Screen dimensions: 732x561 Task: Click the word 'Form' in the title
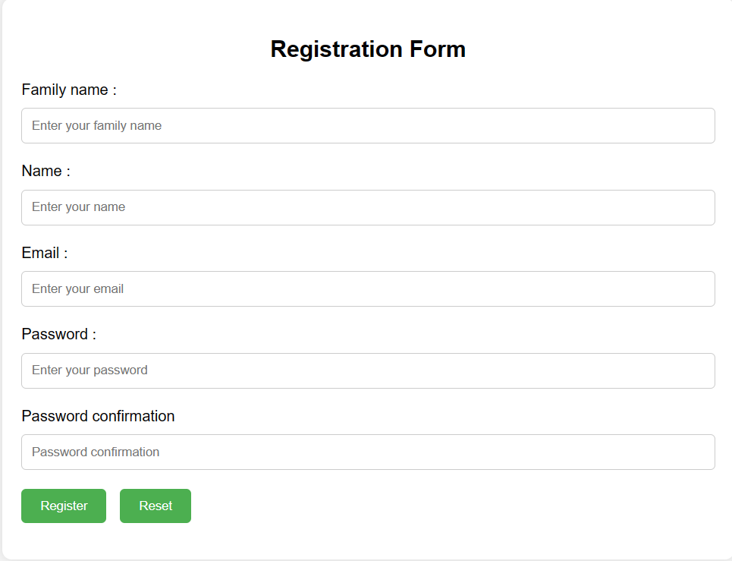[438, 49]
